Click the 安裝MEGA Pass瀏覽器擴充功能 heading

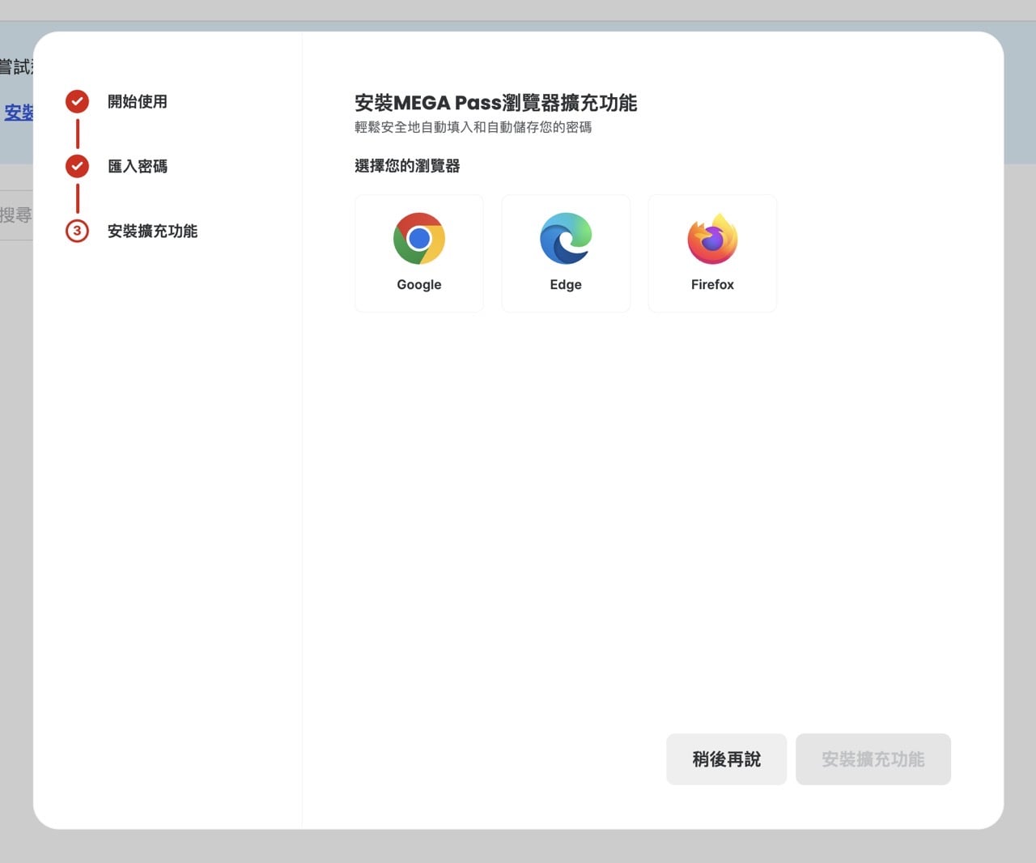point(495,103)
